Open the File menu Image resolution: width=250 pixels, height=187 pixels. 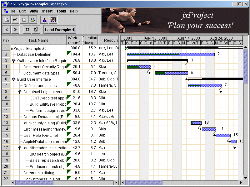click(x=12, y=11)
